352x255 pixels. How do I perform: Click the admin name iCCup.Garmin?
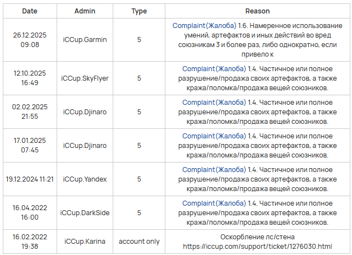point(85,40)
